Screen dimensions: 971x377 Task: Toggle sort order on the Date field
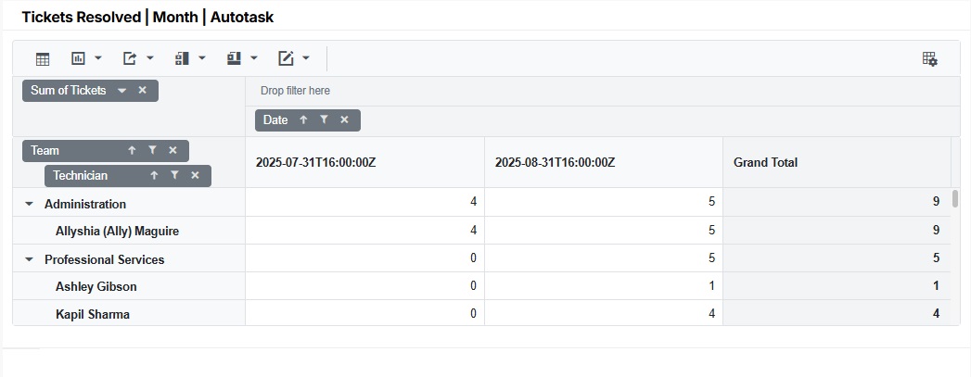click(303, 119)
